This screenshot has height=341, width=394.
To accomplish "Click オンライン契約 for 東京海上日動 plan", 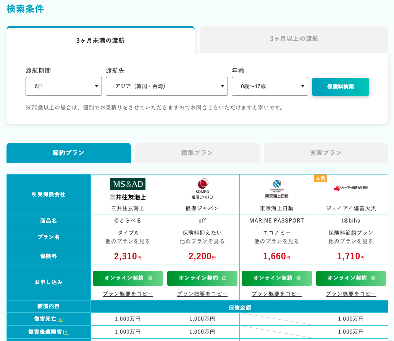I will (x=277, y=278).
